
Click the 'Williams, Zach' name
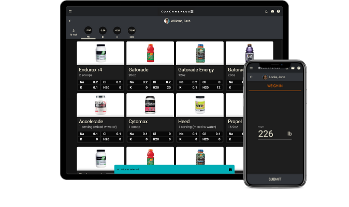181,21
